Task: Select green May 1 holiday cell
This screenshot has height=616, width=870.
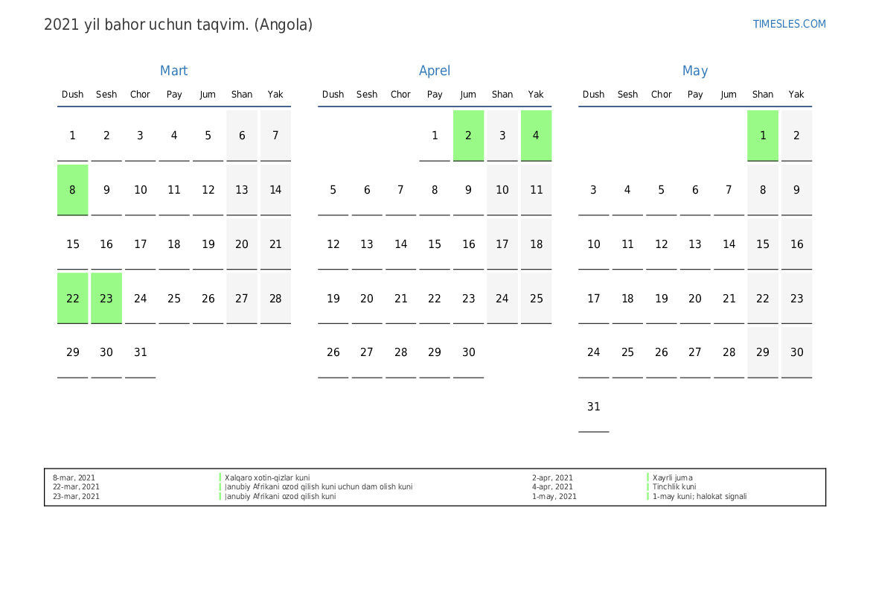Action: point(763,136)
